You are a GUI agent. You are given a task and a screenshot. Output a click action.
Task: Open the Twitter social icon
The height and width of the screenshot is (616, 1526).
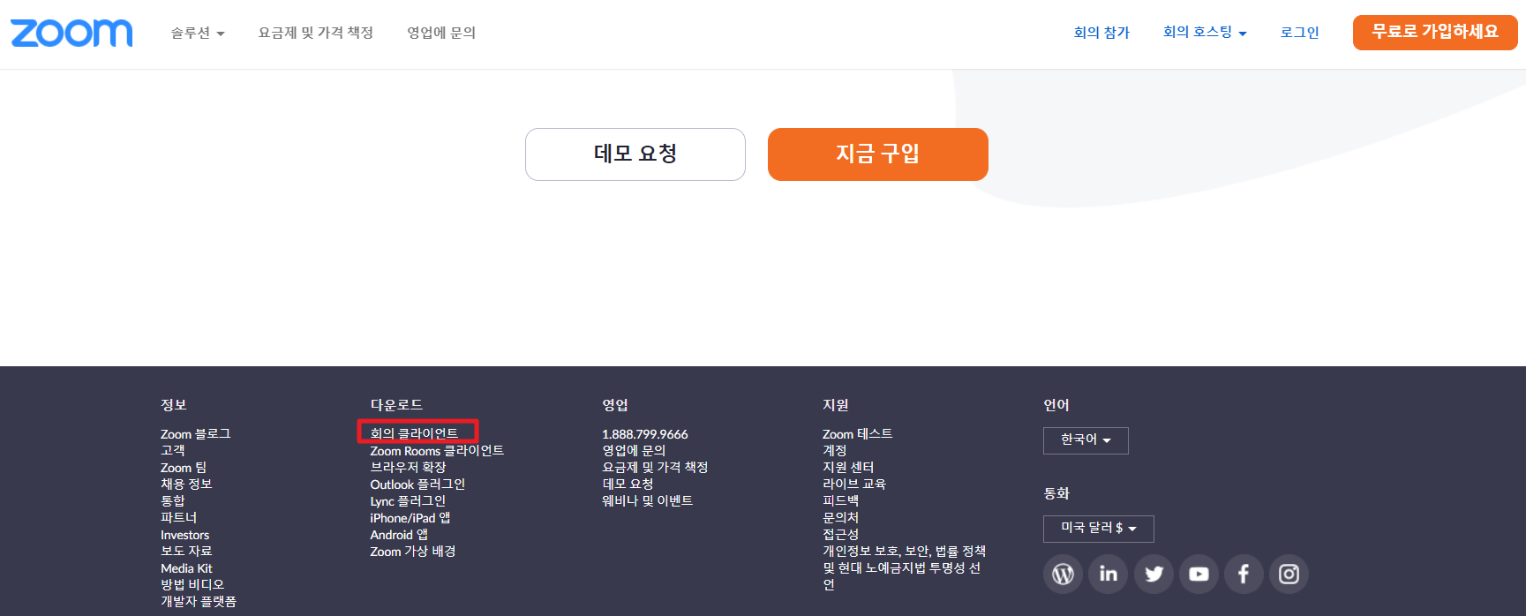(1154, 575)
